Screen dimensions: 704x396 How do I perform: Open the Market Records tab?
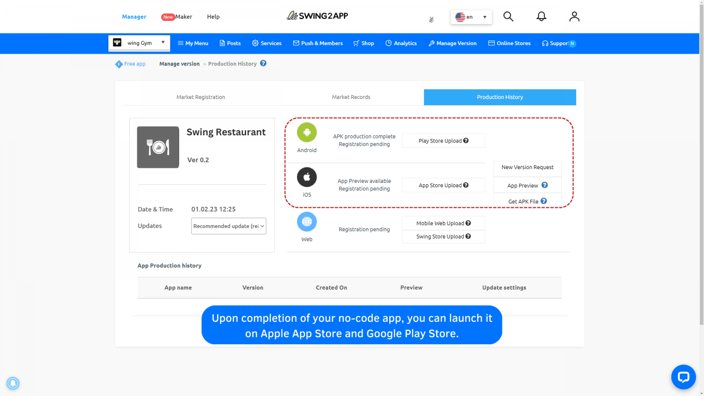[351, 97]
